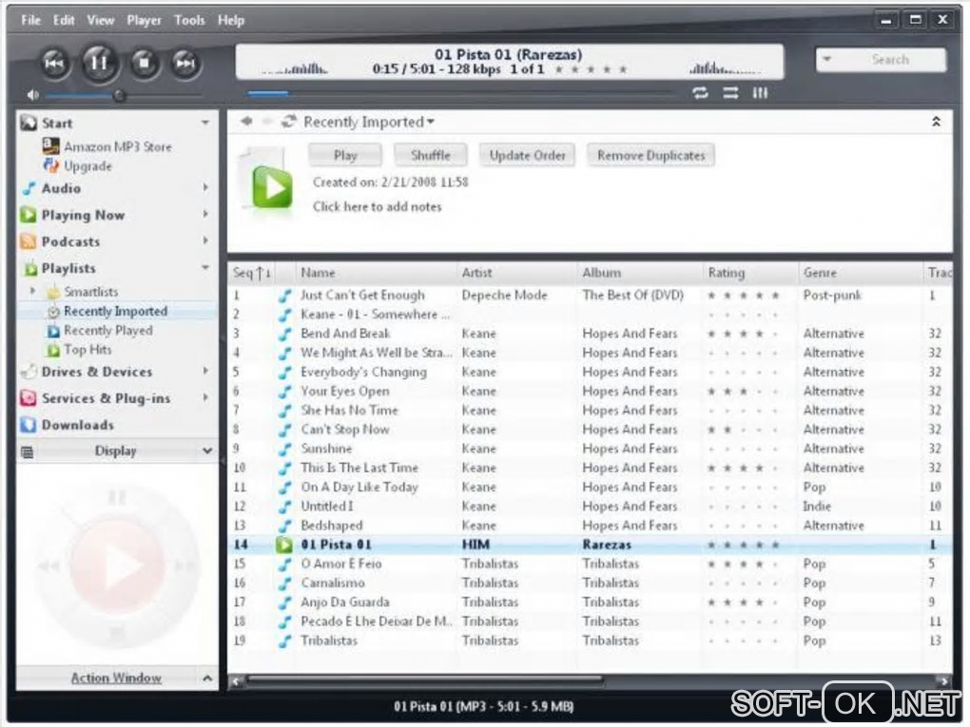
Task: Select the Drives & Devices icon
Action: [x=29, y=372]
